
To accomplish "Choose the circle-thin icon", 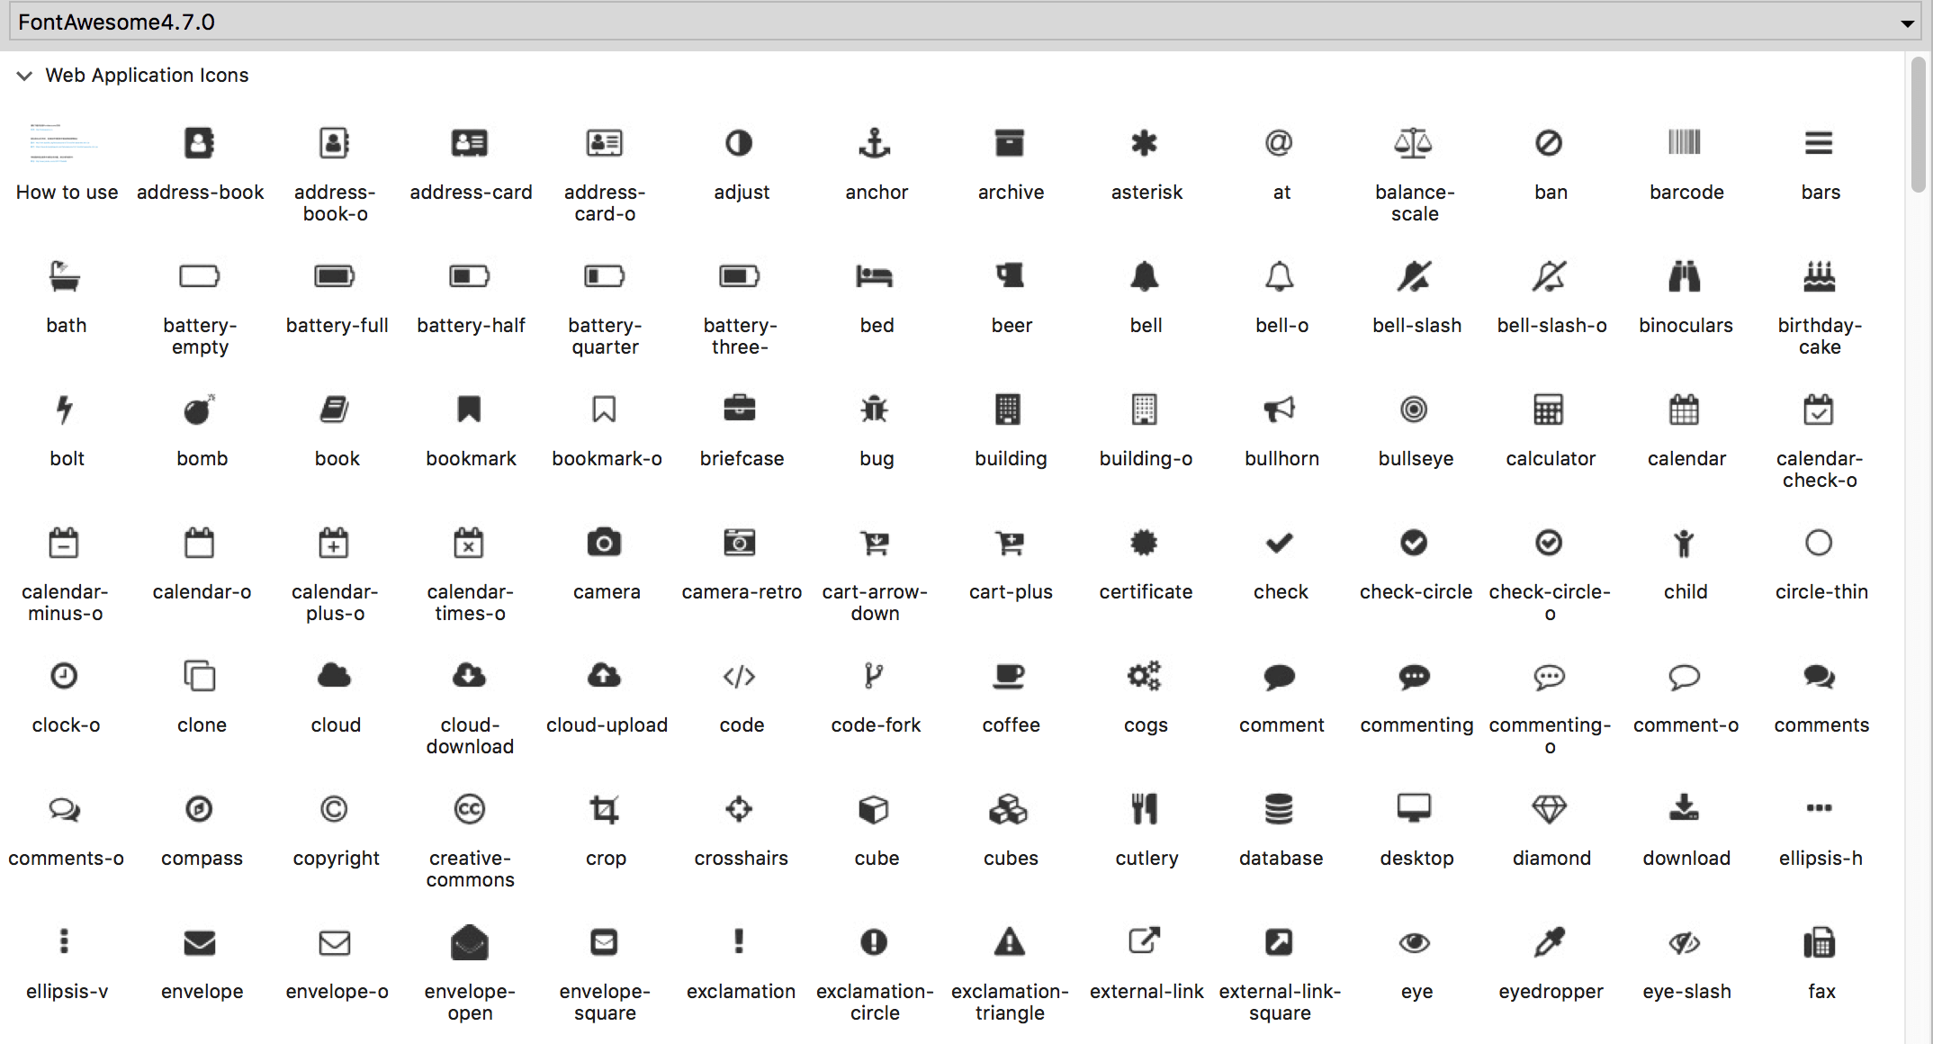I will 1819,543.
